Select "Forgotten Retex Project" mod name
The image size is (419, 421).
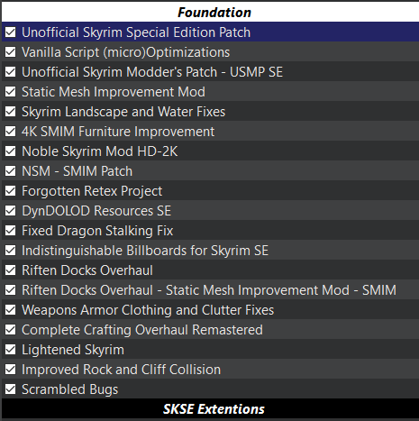pyautogui.click(x=92, y=191)
